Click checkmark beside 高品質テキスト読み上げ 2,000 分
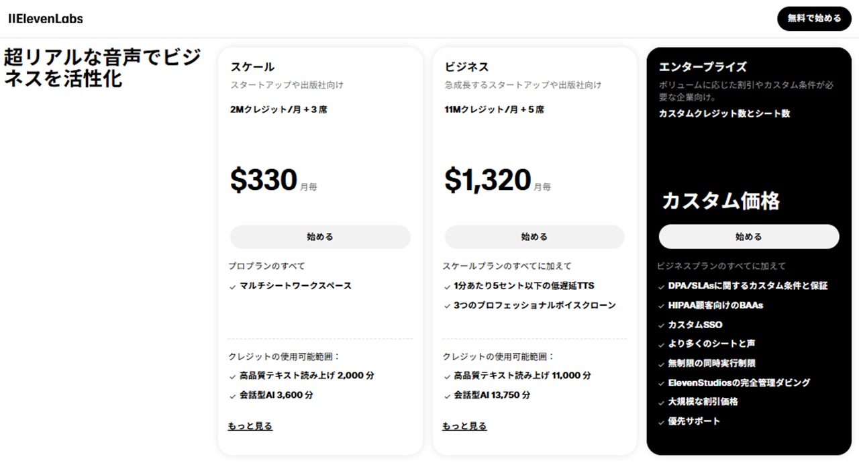Viewport: 859px width, 465px height. pos(233,376)
